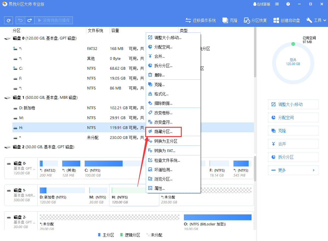Click the undo arrow icon
Screen dimensions: 328x241
pyautogui.click(x=20, y=20)
